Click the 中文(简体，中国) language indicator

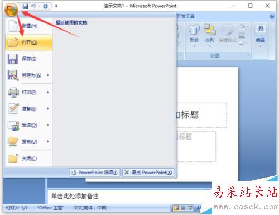pyautogui.click(x=90, y=208)
